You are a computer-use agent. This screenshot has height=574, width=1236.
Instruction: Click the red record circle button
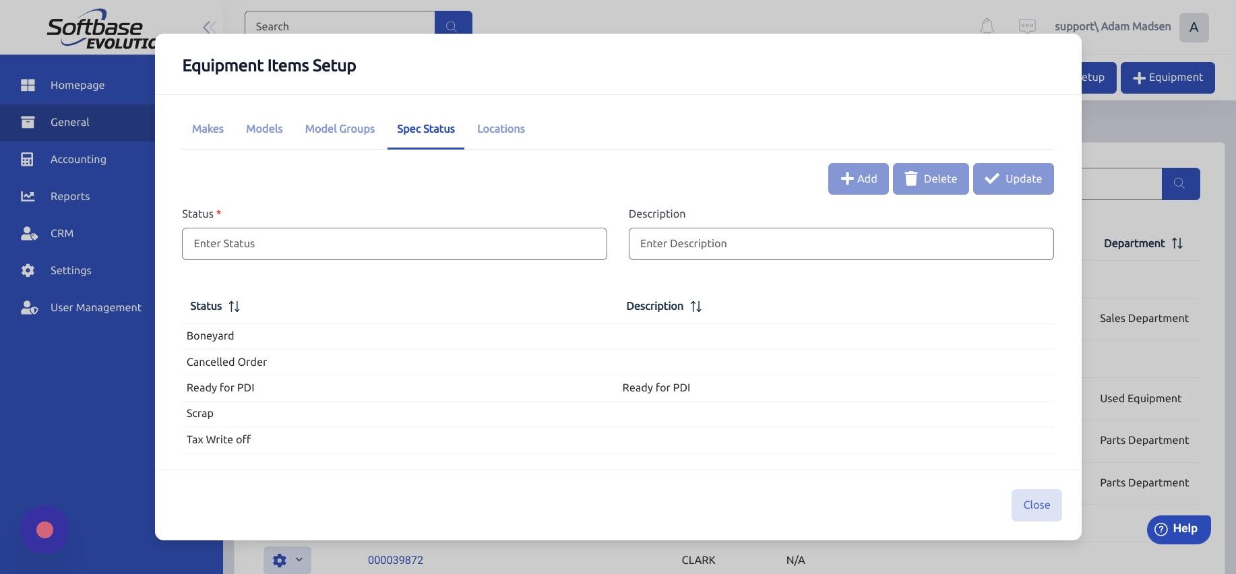(x=44, y=530)
